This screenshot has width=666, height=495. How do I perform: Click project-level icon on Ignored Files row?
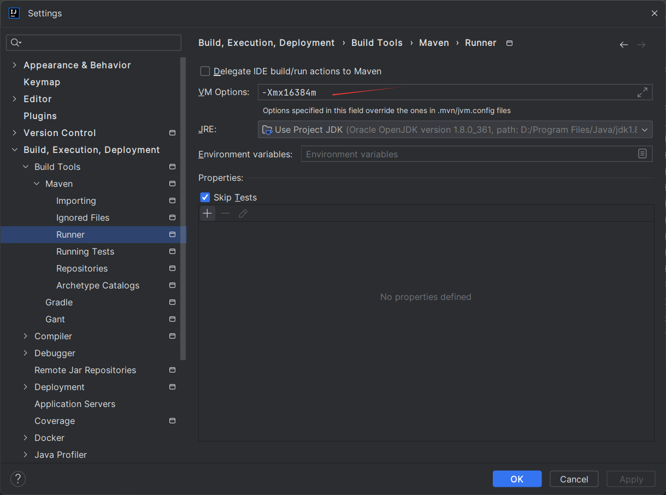click(x=172, y=217)
